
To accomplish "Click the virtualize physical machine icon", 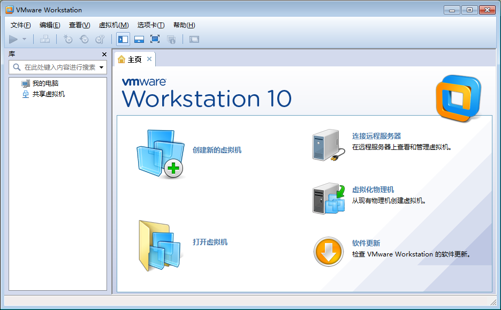I will pos(329,199).
